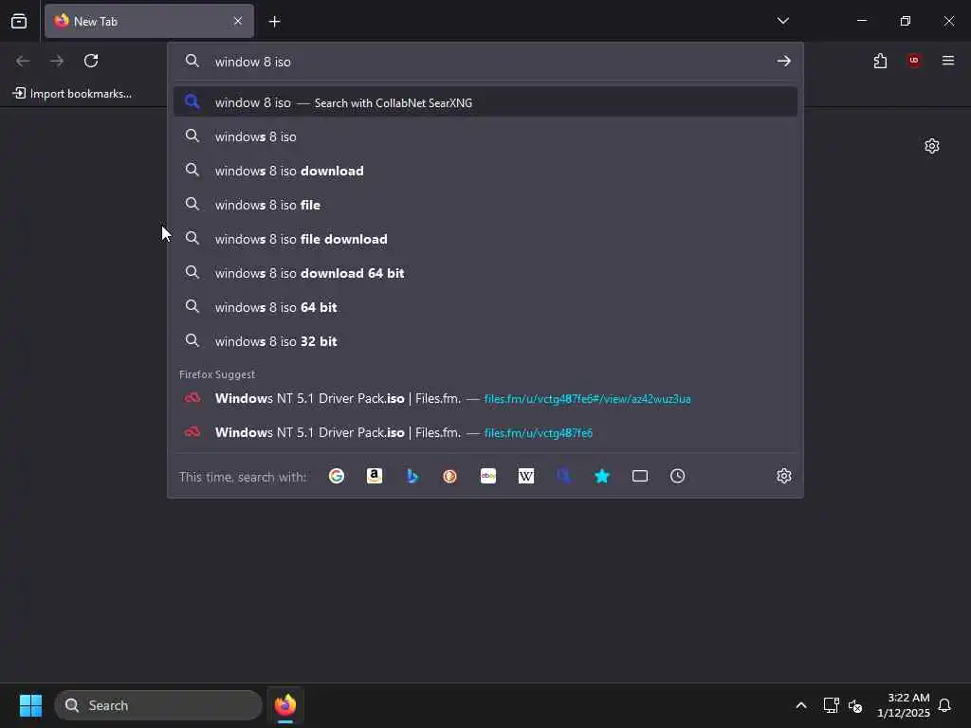971x728 pixels.
Task: Select Search with CollabNet SearXNG suggestion
Action: coord(485,102)
